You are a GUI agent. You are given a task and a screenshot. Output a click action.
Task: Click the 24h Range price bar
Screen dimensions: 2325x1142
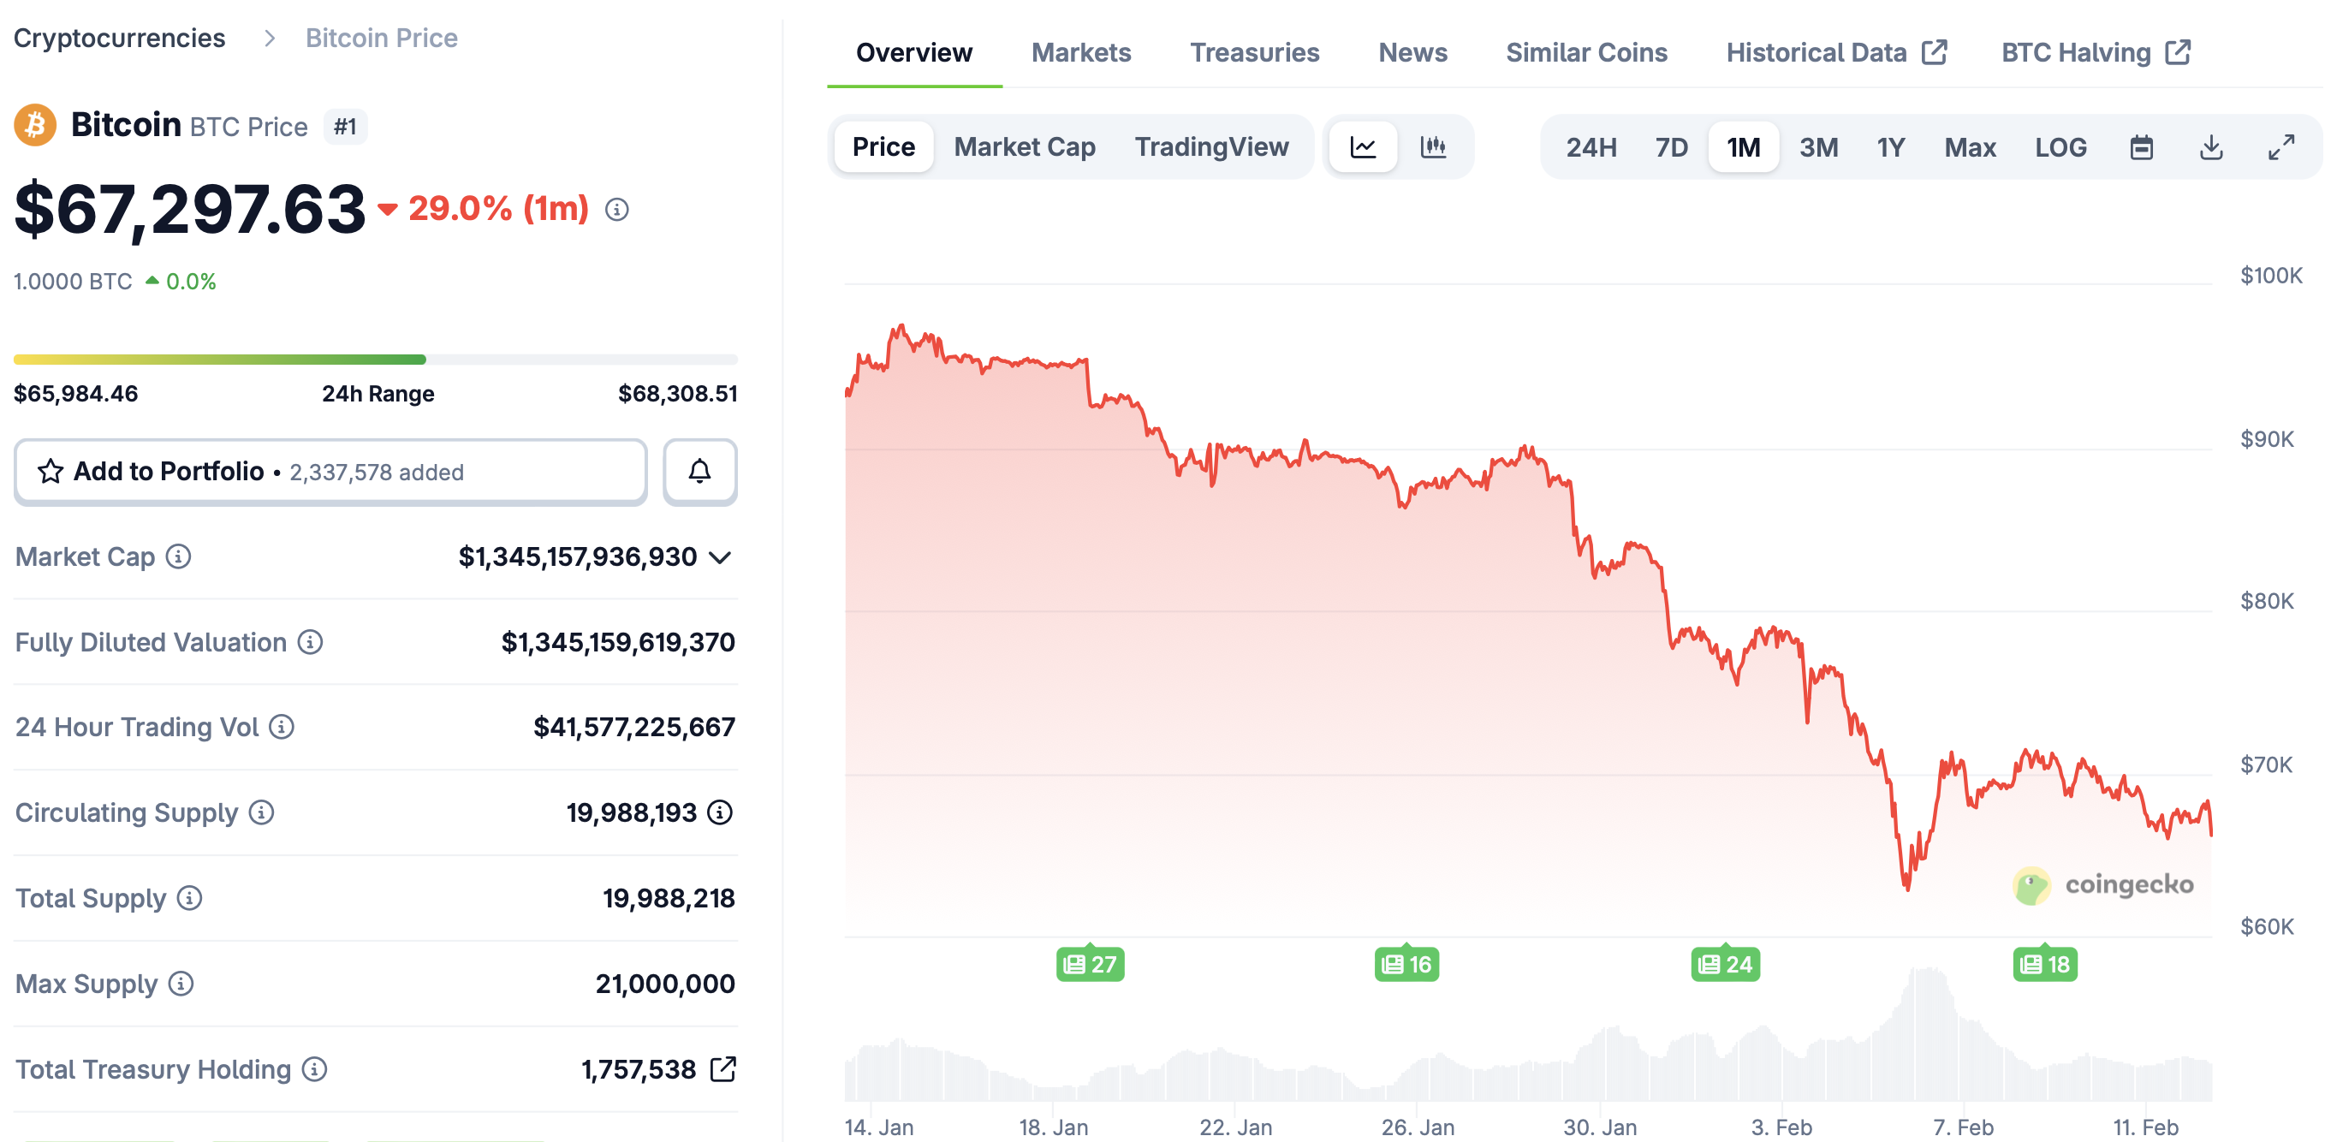pos(376,359)
